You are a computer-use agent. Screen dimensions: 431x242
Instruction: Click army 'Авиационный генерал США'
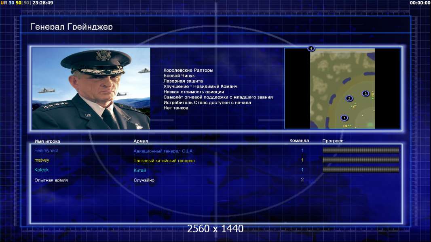coord(163,151)
